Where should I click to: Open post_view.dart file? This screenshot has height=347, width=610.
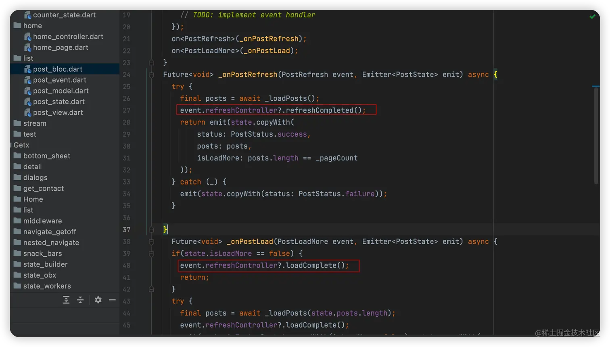pyautogui.click(x=54, y=113)
